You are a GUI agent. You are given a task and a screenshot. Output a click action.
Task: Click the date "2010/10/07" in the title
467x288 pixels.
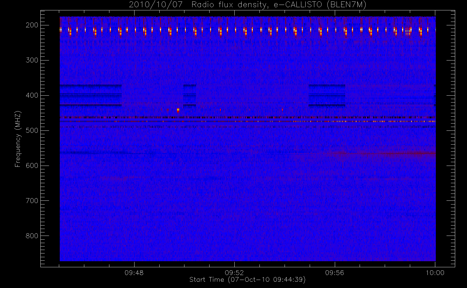(156, 5)
